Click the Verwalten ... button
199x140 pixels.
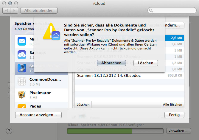[x=178, y=131]
